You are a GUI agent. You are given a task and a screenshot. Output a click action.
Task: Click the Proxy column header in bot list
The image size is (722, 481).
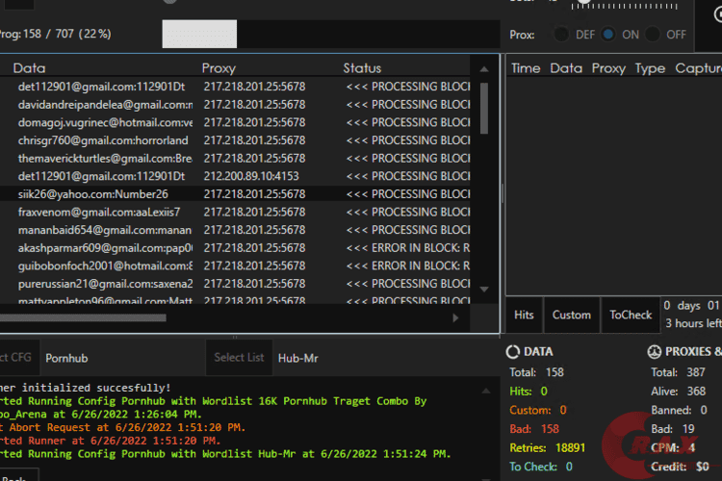tap(219, 68)
